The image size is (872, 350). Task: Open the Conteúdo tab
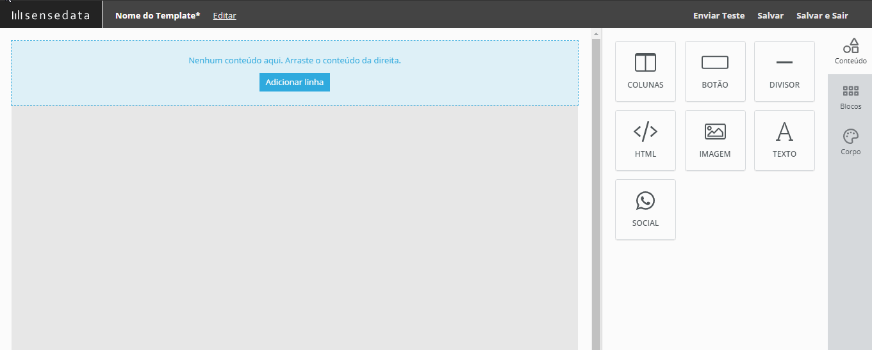click(850, 51)
